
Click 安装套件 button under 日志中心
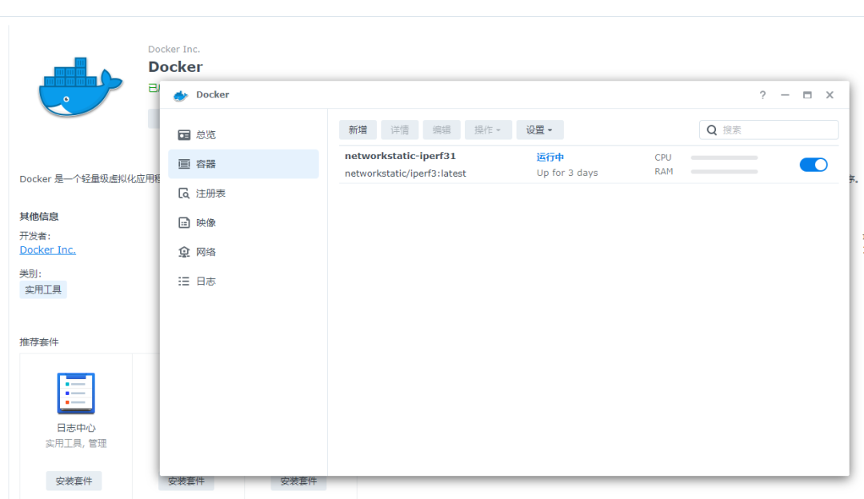click(74, 481)
